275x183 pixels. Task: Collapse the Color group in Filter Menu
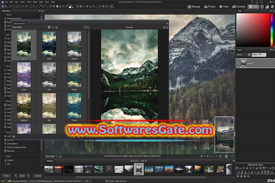pos(4,132)
